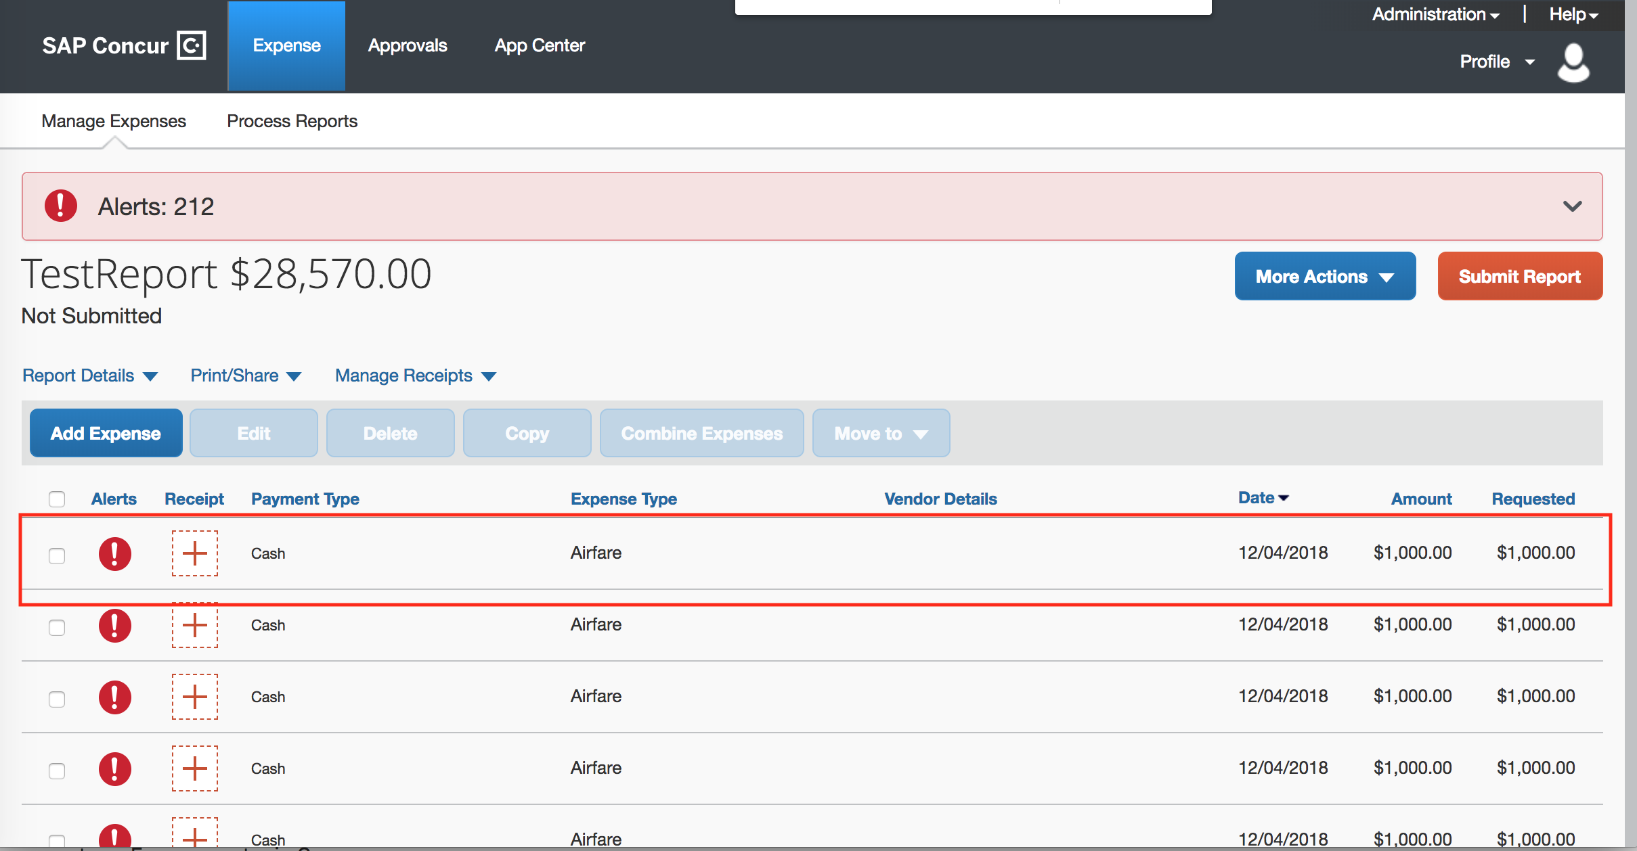The height and width of the screenshot is (851, 1637).
Task: Click the Submit Report button
Action: [x=1520, y=276]
